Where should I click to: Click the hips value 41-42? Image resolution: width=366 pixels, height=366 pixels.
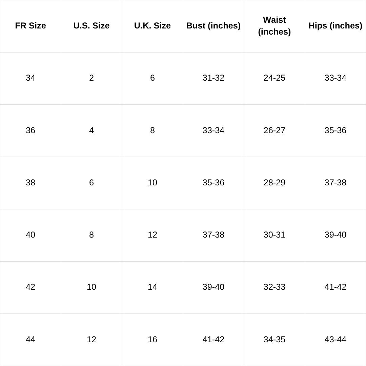335,287
